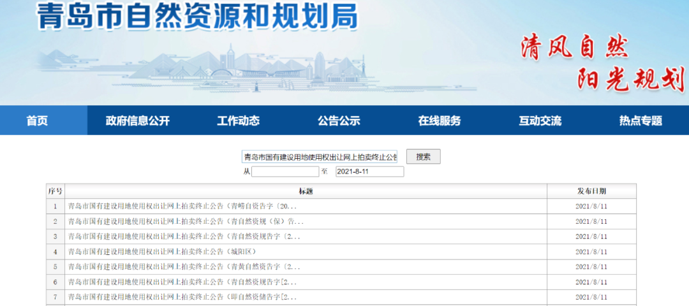
Task: Click the 从 start date field
Action: (x=285, y=171)
